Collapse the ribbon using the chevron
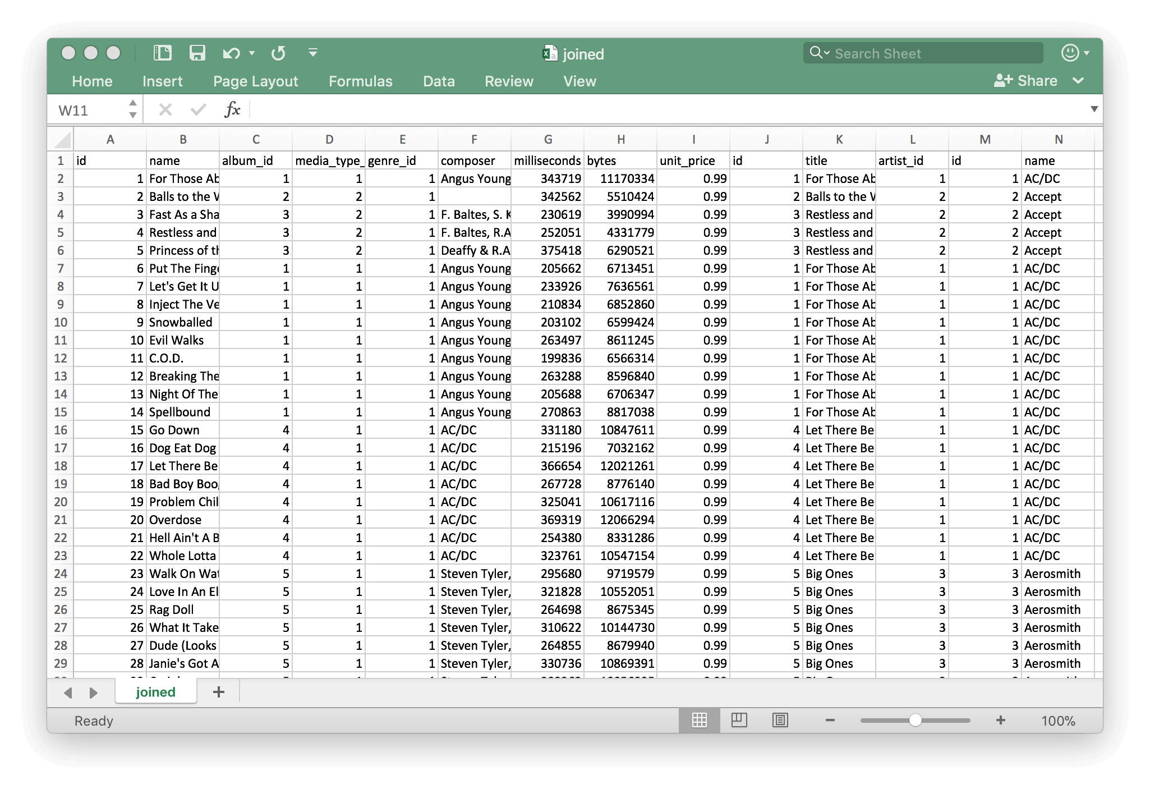 (1078, 81)
